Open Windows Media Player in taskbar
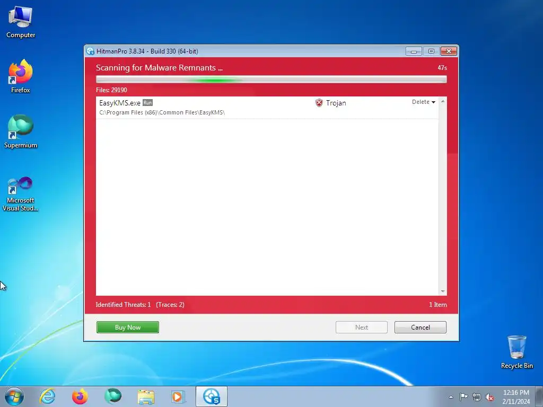This screenshot has width=543, height=407. 178,396
